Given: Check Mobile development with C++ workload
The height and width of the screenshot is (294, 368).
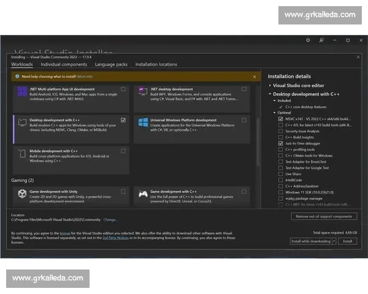Looking at the screenshot, I should pos(123,151).
